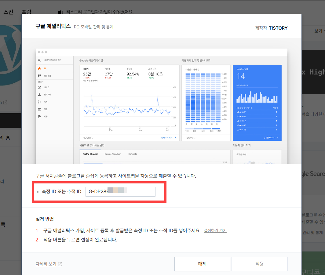
Task: Click step 2 text 적용 버튼을 누르면 설정이 완료됩니다
Action: [x=80, y=240]
